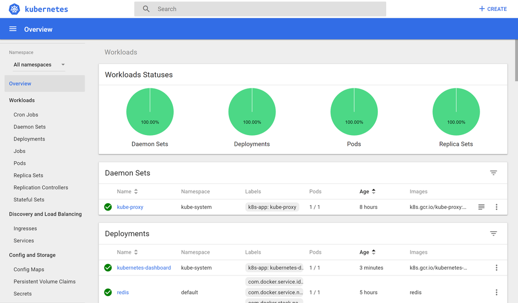
Task: Sort Deployments by Name arrows
Action: [x=136, y=252]
